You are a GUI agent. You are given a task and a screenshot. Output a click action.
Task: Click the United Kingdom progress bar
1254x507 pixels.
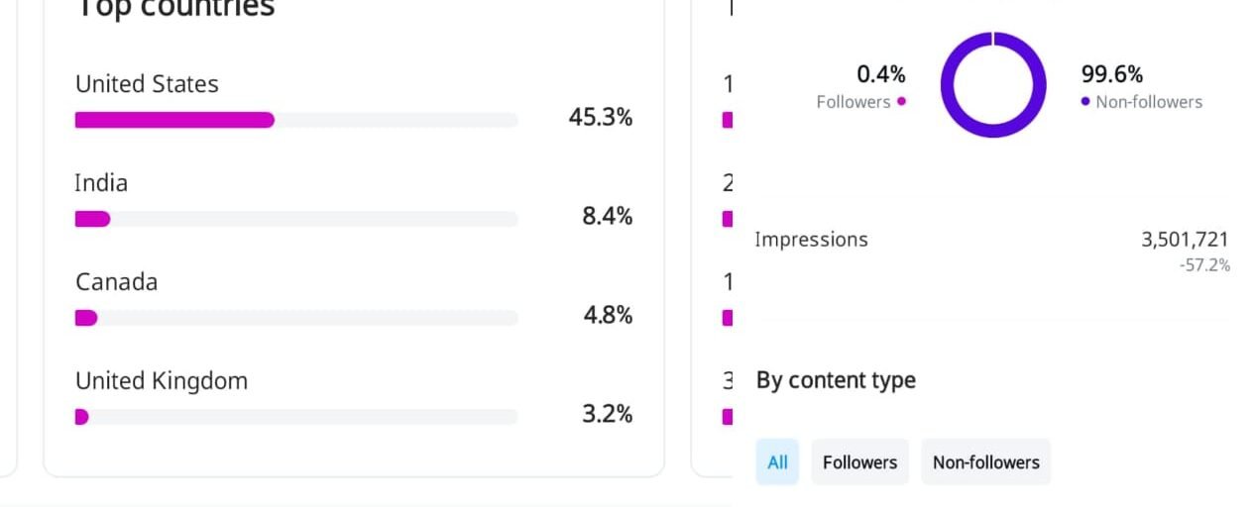pyautogui.click(x=296, y=417)
